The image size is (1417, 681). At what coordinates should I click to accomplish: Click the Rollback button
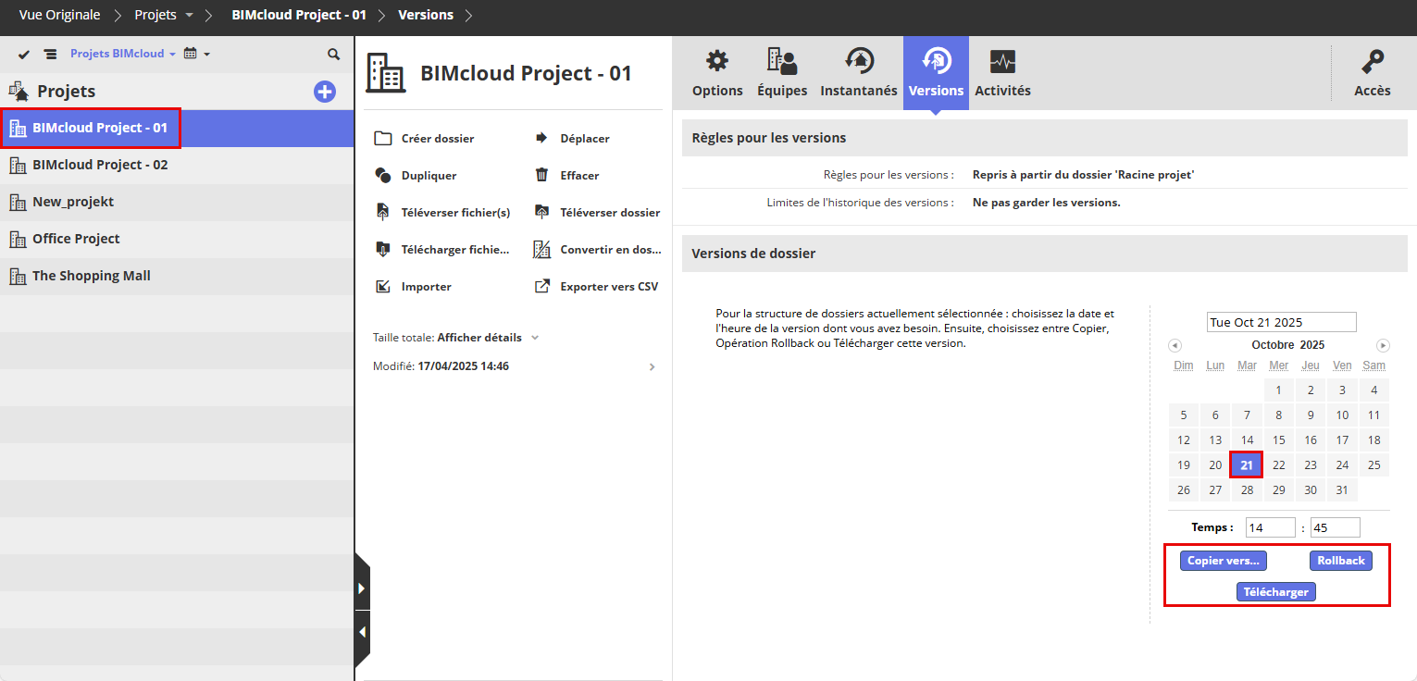[1341, 561]
